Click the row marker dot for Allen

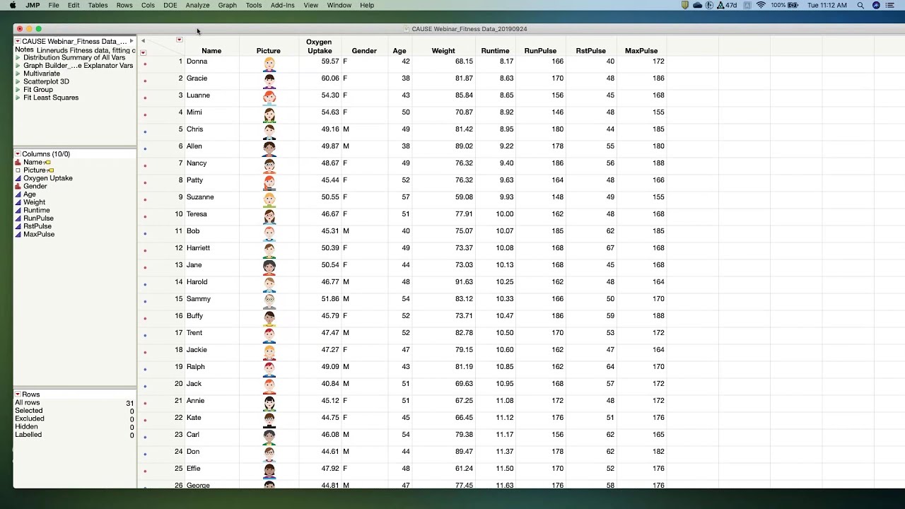(145, 148)
